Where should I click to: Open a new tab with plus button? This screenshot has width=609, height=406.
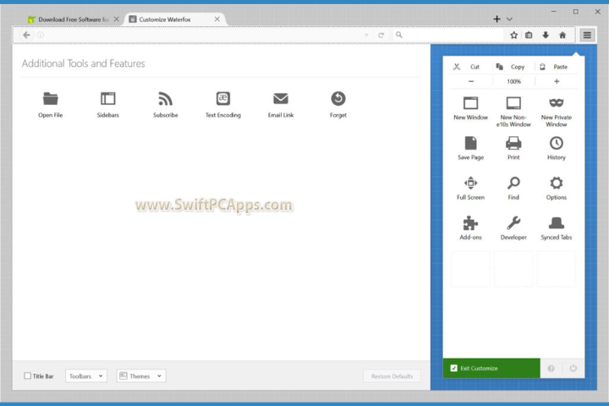click(x=497, y=19)
